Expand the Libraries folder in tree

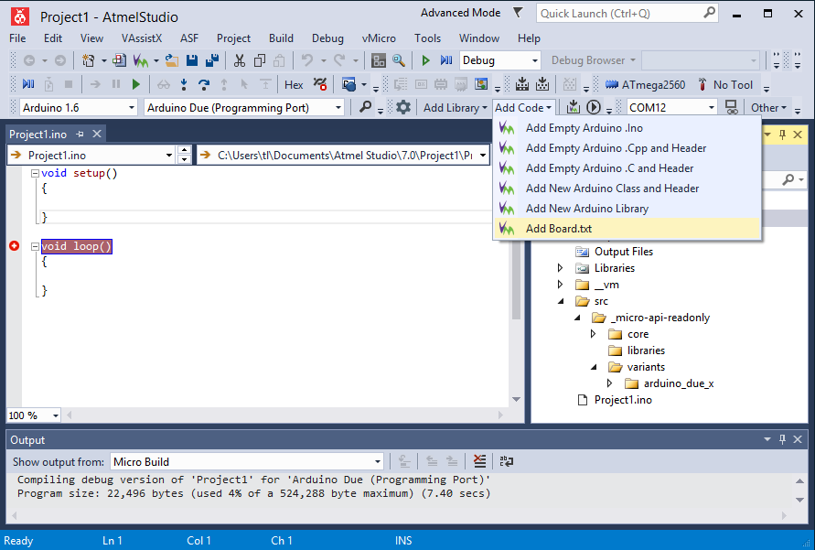click(561, 268)
